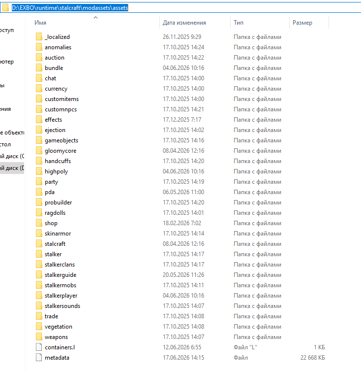Select the currency folder icon
Image resolution: width=361 pixels, height=371 pixels.
click(x=39, y=89)
